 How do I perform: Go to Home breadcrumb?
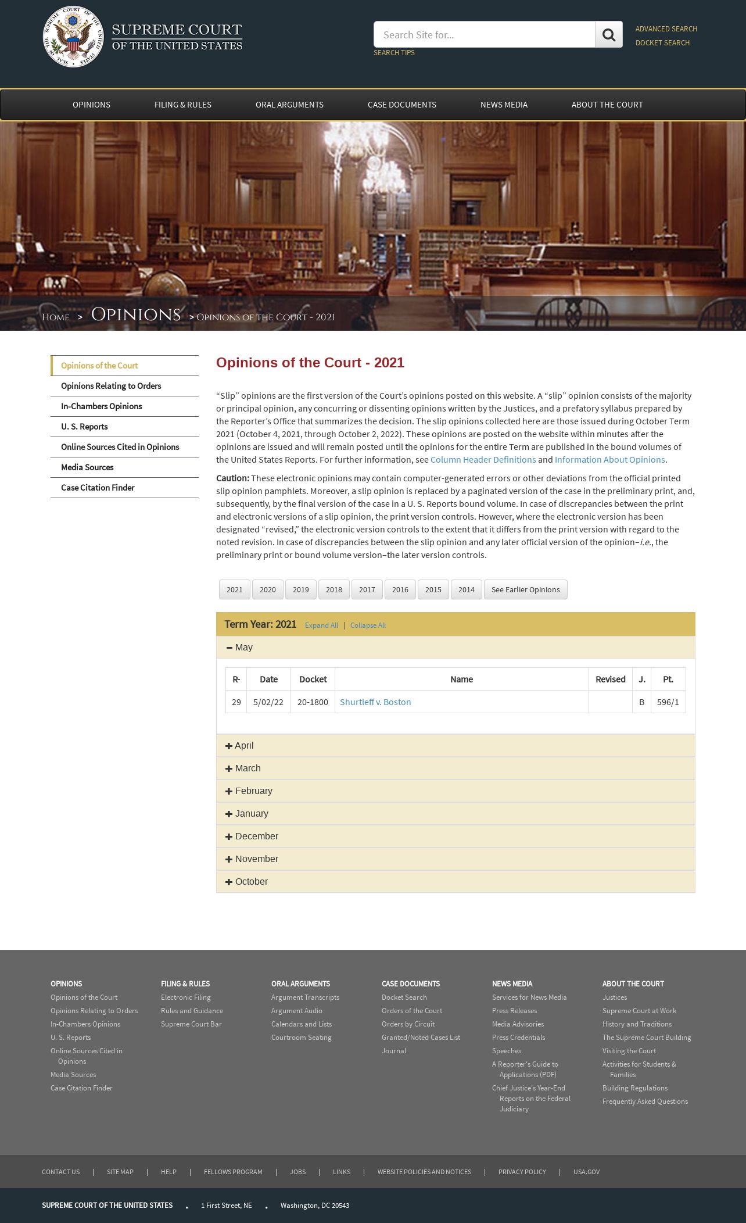(x=56, y=317)
